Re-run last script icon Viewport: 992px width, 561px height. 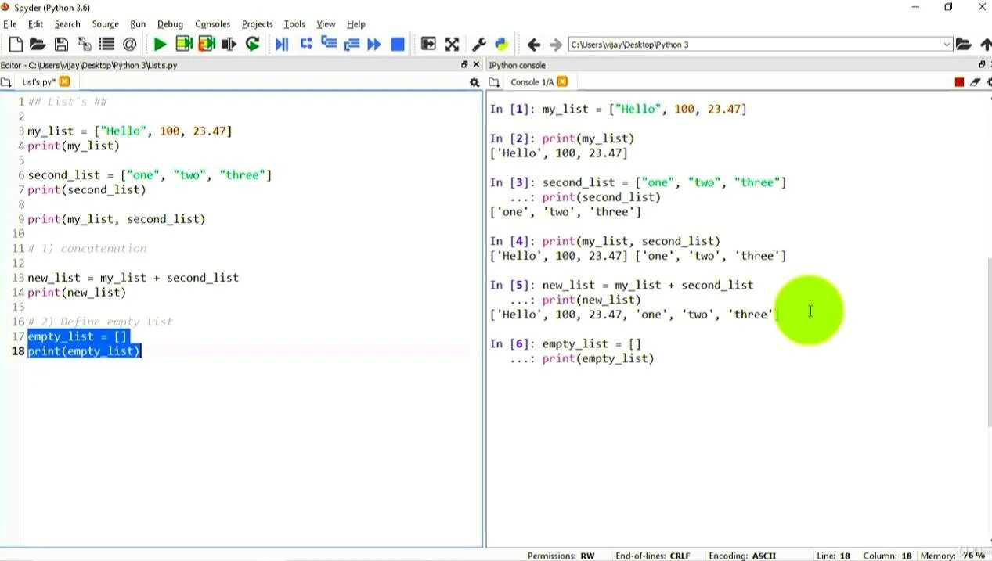point(252,45)
